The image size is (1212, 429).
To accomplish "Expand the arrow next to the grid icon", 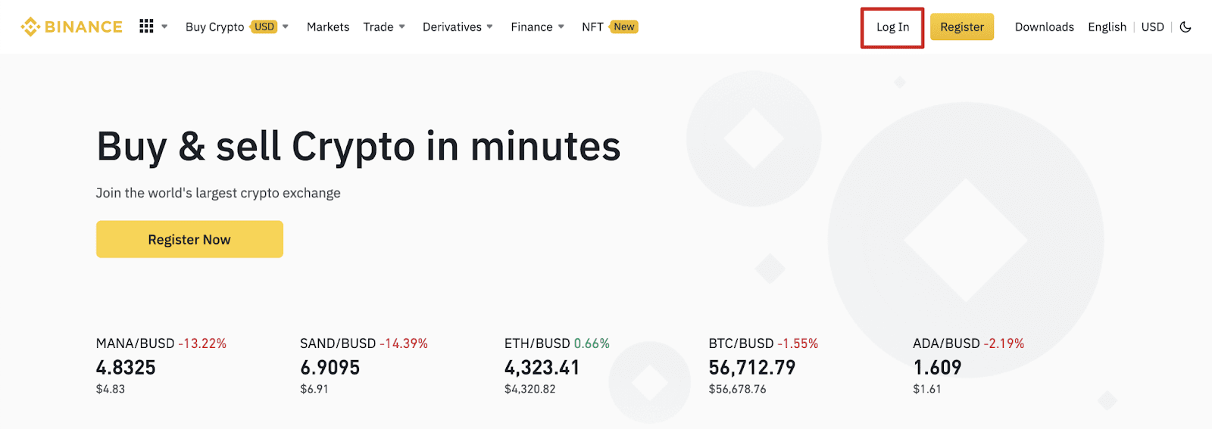I will coord(164,26).
